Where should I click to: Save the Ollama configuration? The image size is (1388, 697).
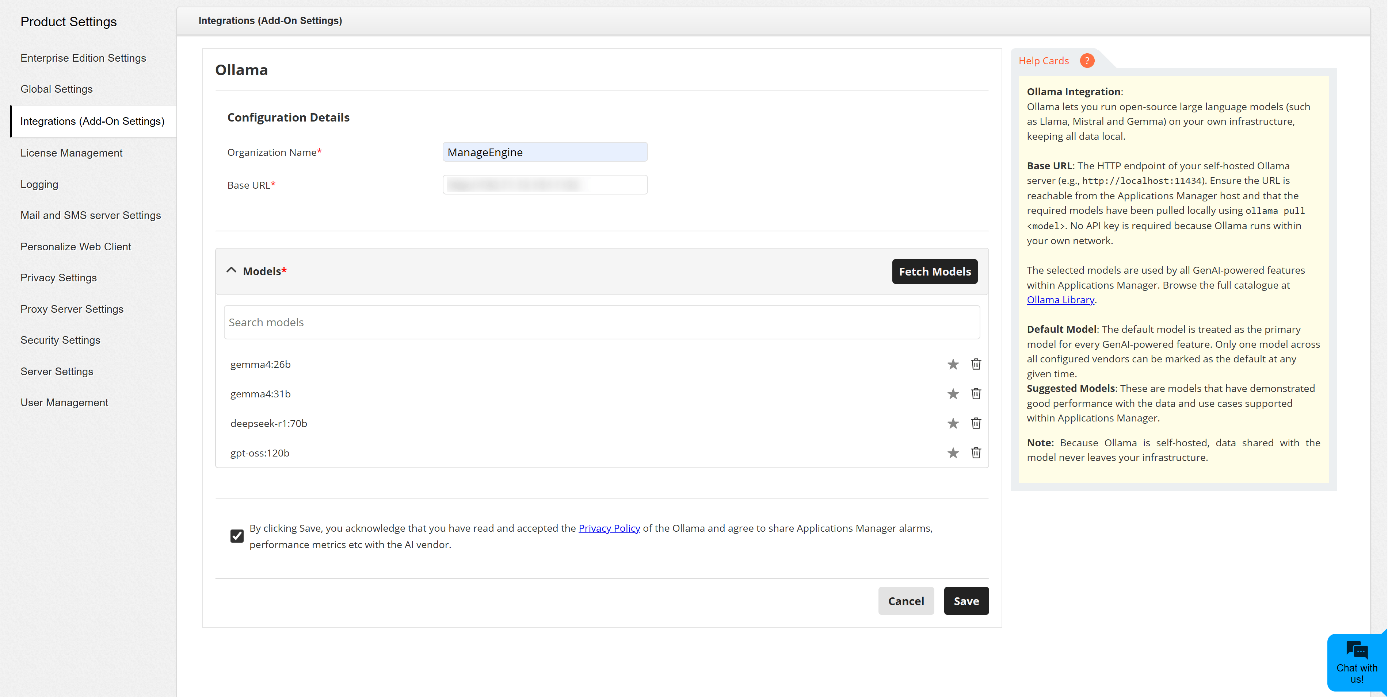(x=966, y=601)
